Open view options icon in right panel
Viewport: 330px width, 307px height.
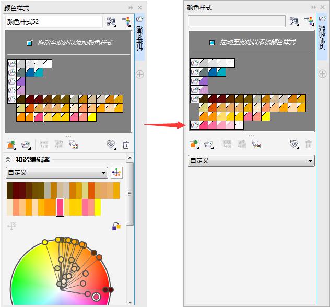[294, 21]
